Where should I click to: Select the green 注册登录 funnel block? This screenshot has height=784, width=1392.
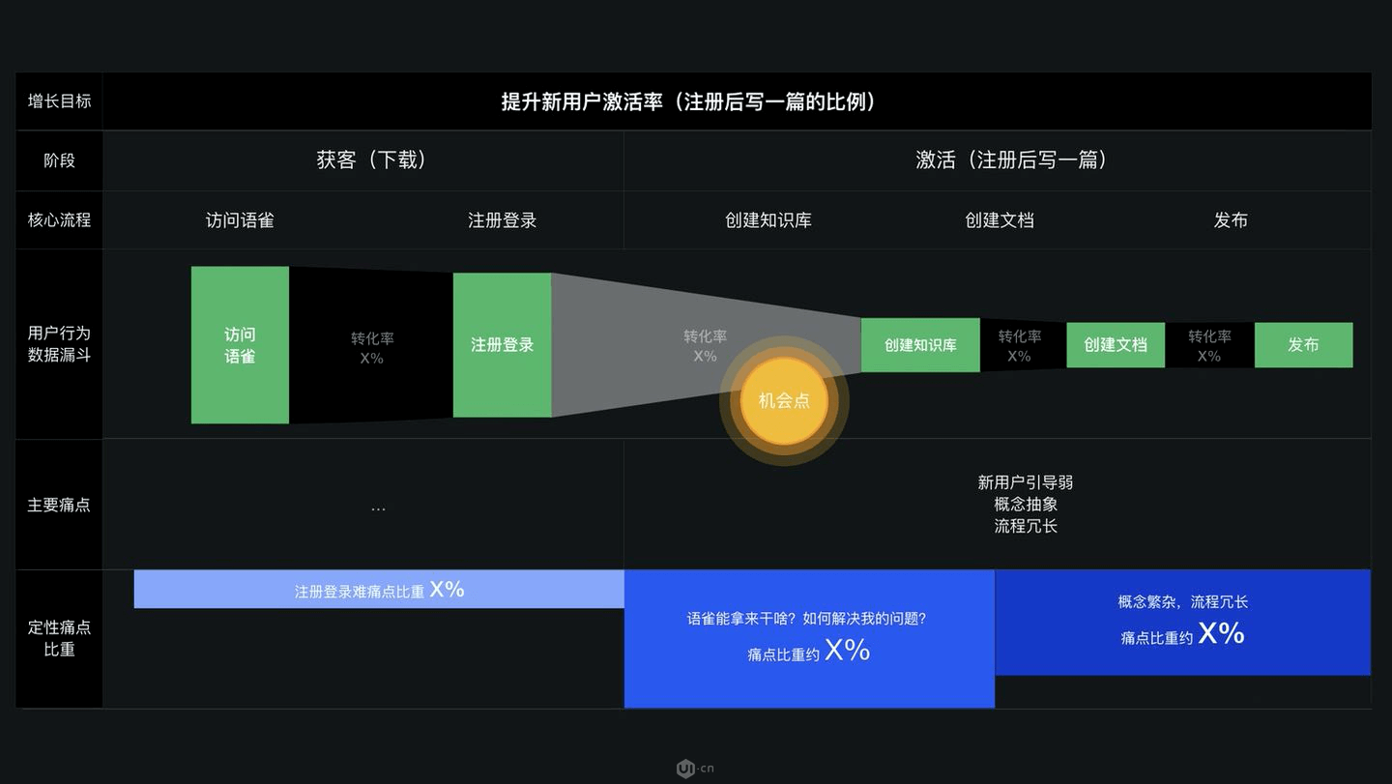click(503, 345)
